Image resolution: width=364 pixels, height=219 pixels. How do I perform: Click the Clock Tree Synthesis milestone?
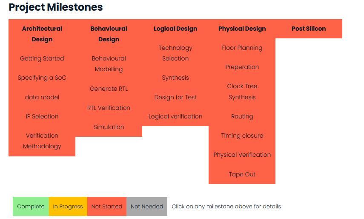(242, 92)
